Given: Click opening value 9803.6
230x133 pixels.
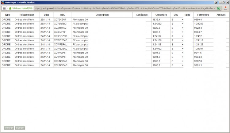Looking at the screenshot, I should [x=156, y=32].
